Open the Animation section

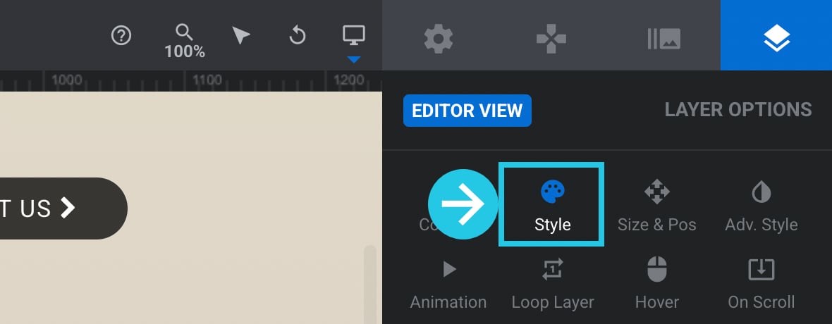click(448, 285)
